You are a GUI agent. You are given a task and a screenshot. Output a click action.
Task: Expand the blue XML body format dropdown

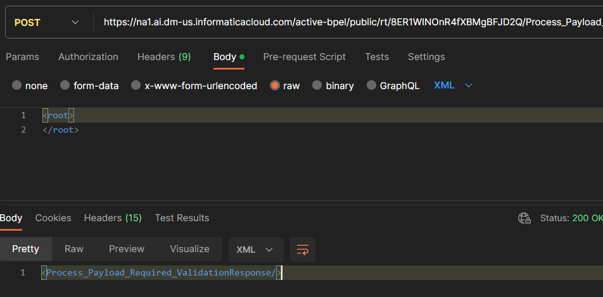tap(453, 85)
